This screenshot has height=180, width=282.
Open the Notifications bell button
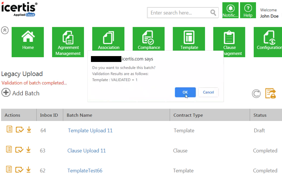pyautogui.click(x=230, y=10)
